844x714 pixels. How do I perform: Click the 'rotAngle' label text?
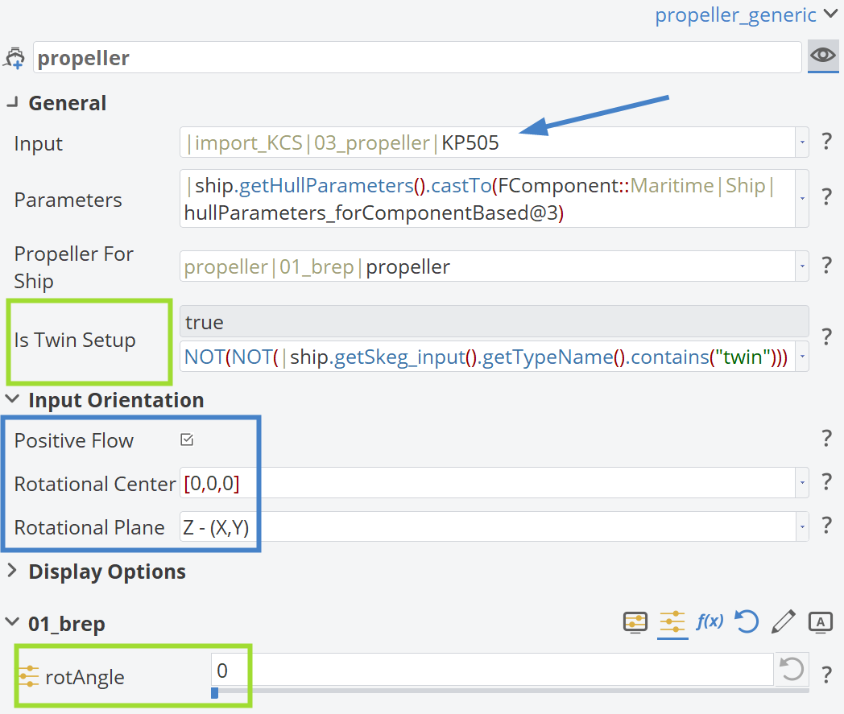85,677
